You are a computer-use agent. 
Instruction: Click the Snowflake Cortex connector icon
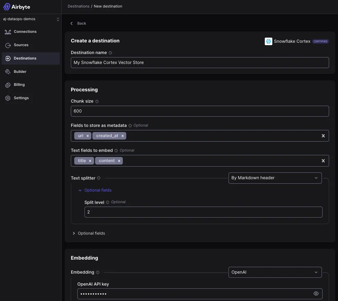coord(268,41)
